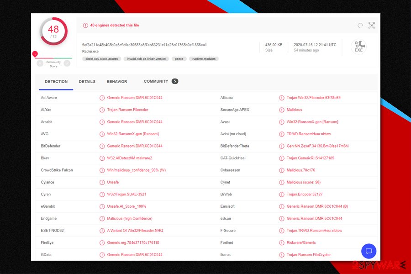The height and width of the screenshot is (274, 411).
Task: Open the graph view icon beside refresh
Action: 372,25
